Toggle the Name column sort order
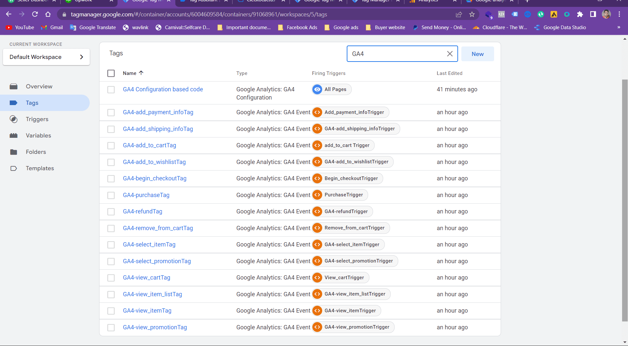 tap(141, 73)
